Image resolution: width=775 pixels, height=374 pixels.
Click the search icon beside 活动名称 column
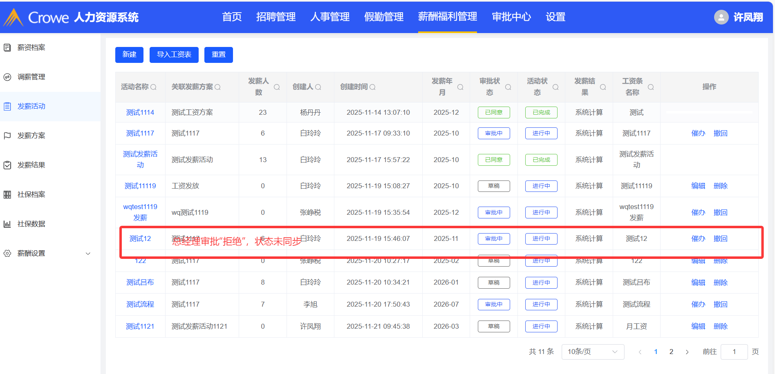tap(153, 87)
